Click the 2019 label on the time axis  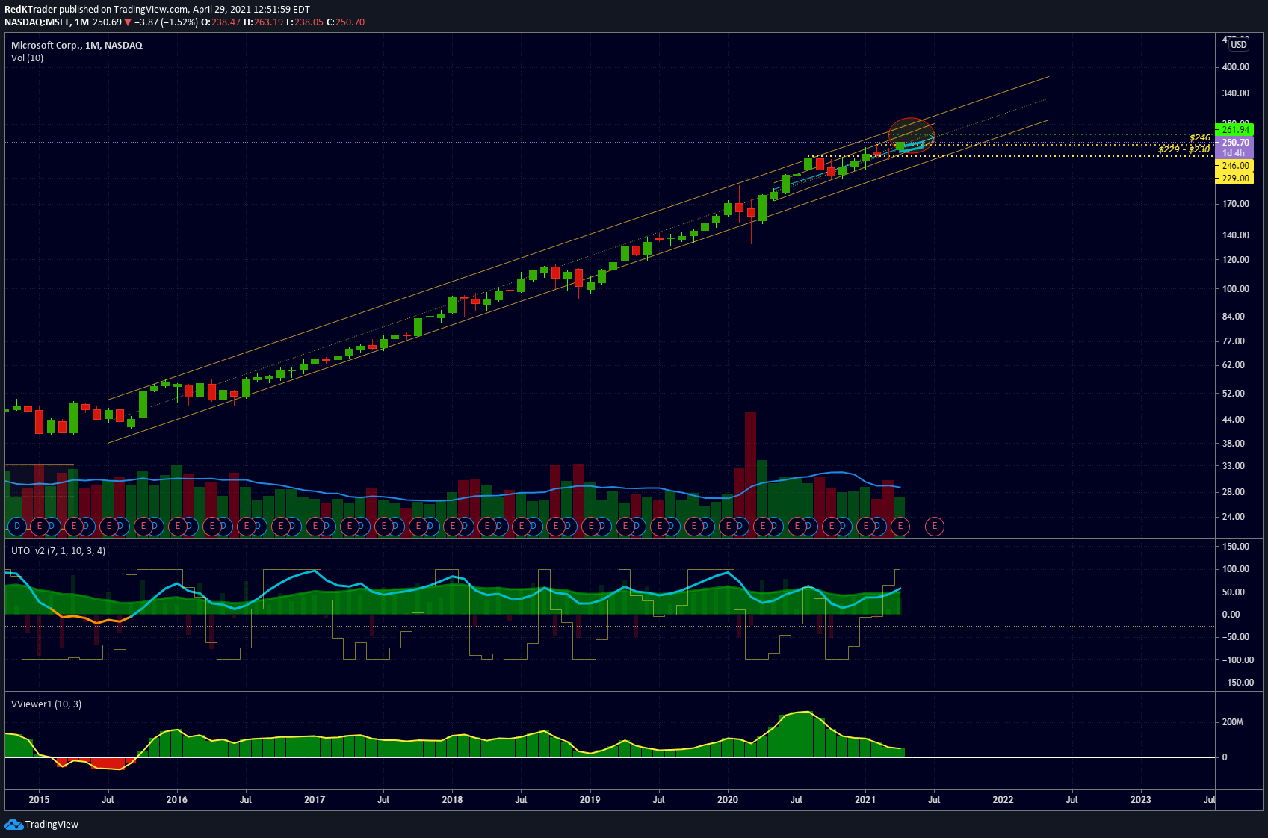pos(590,800)
